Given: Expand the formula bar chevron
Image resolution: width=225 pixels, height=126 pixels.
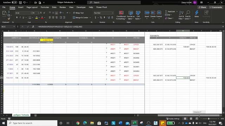Looking at the screenshot, I should click(223, 27).
